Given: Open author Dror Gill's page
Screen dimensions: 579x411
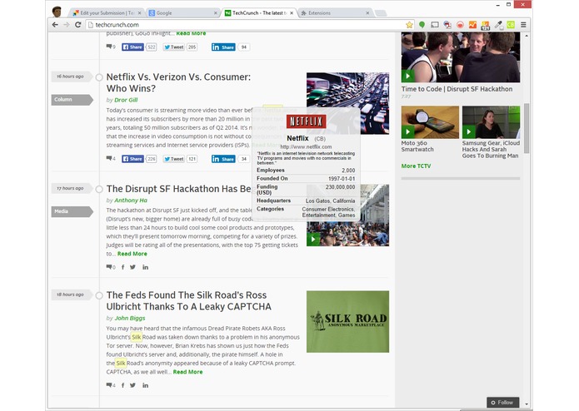Looking at the screenshot, I should [x=126, y=100].
